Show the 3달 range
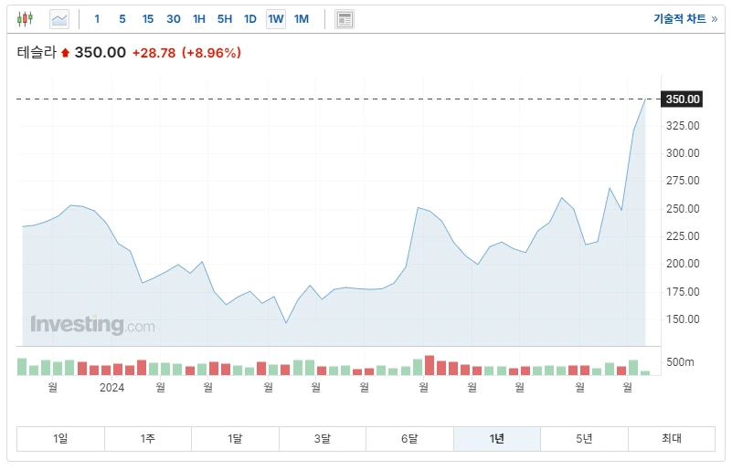The width and height of the screenshot is (732, 470). 323,439
